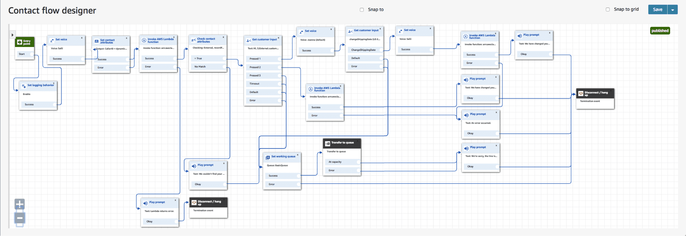Click the 'Checking: External, recordF...' text
This screenshot has width=686, height=236.
pyautogui.click(x=208, y=48)
